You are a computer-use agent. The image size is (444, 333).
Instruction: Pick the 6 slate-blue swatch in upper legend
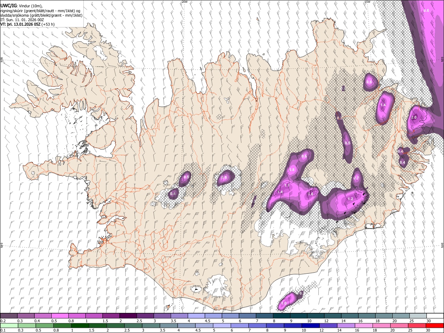pos(247,316)
